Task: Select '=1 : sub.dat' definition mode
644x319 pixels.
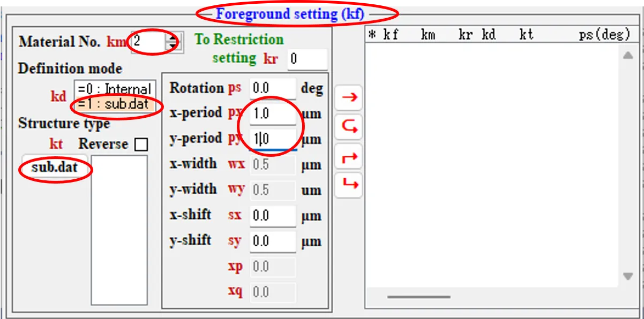Action: (114, 104)
